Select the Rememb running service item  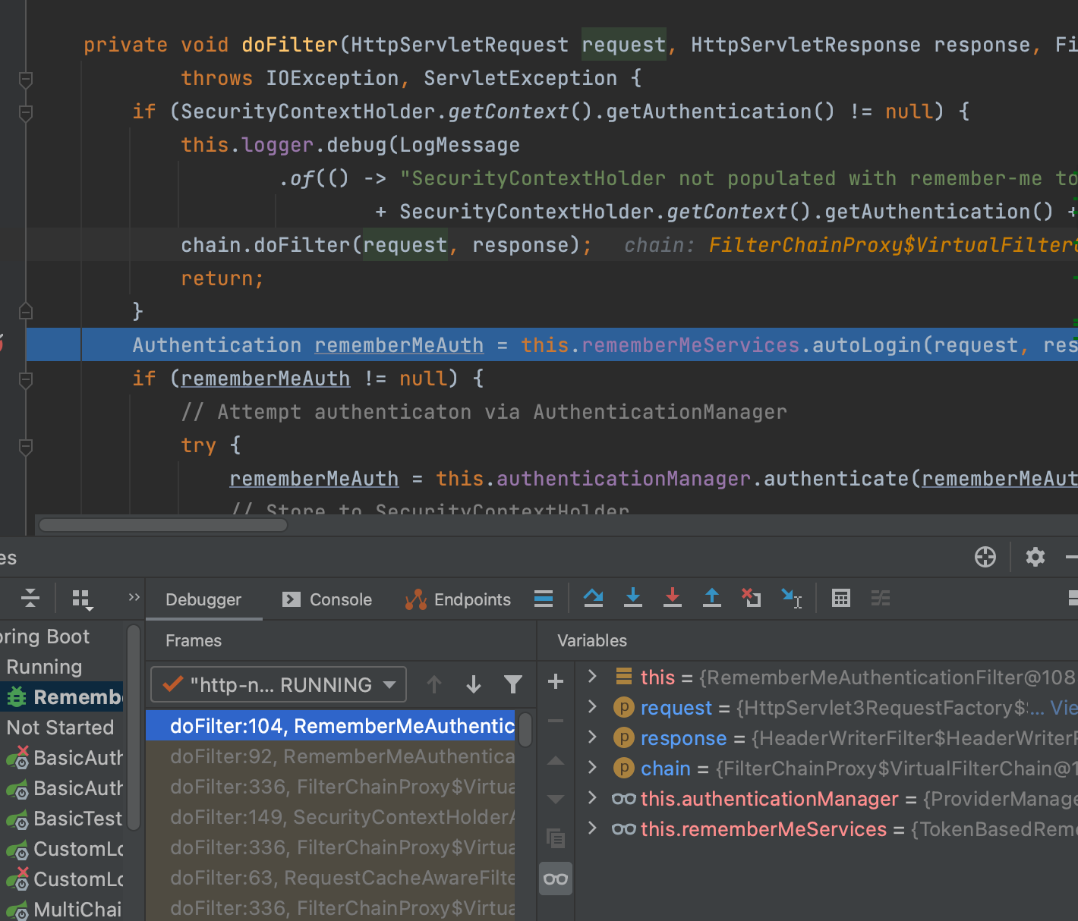(62, 696)
